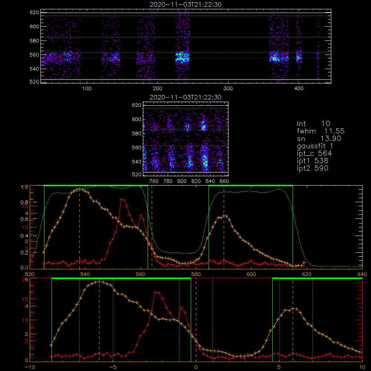Select the 'Int 10' readout text

(x=313, y=124)
